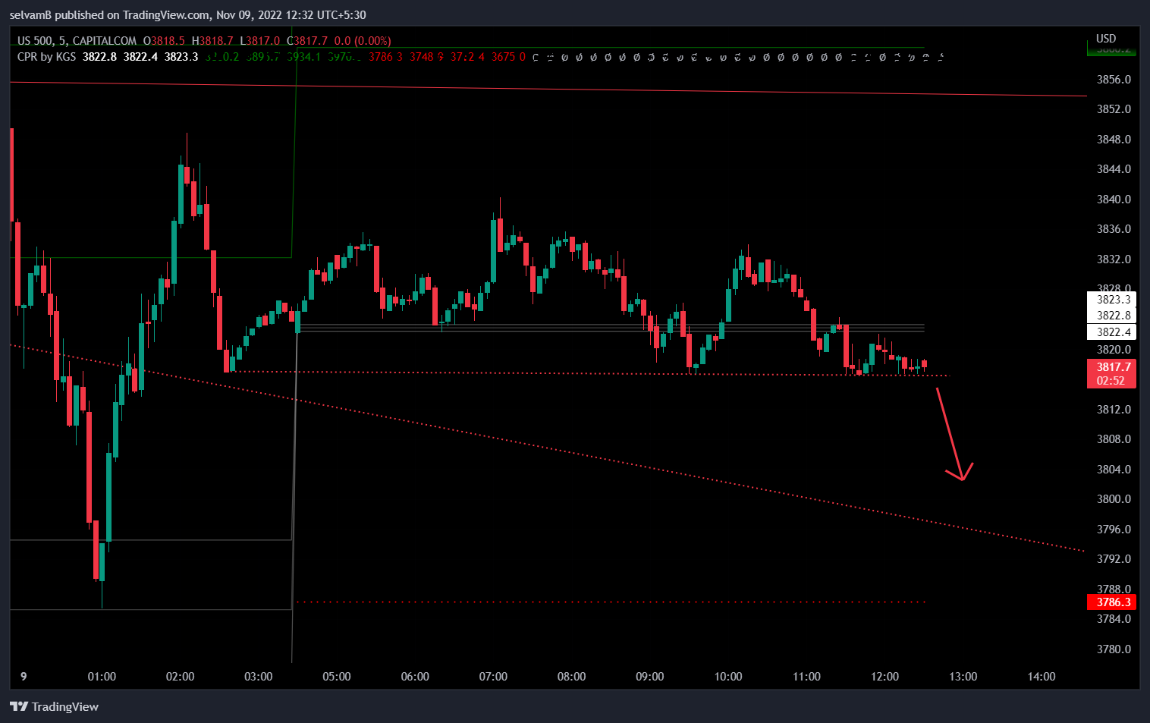Viewport: 1150px width, 723px height.
Task: Click the change value 0.0 (0.00%) in legend
Action: (363, 41)
